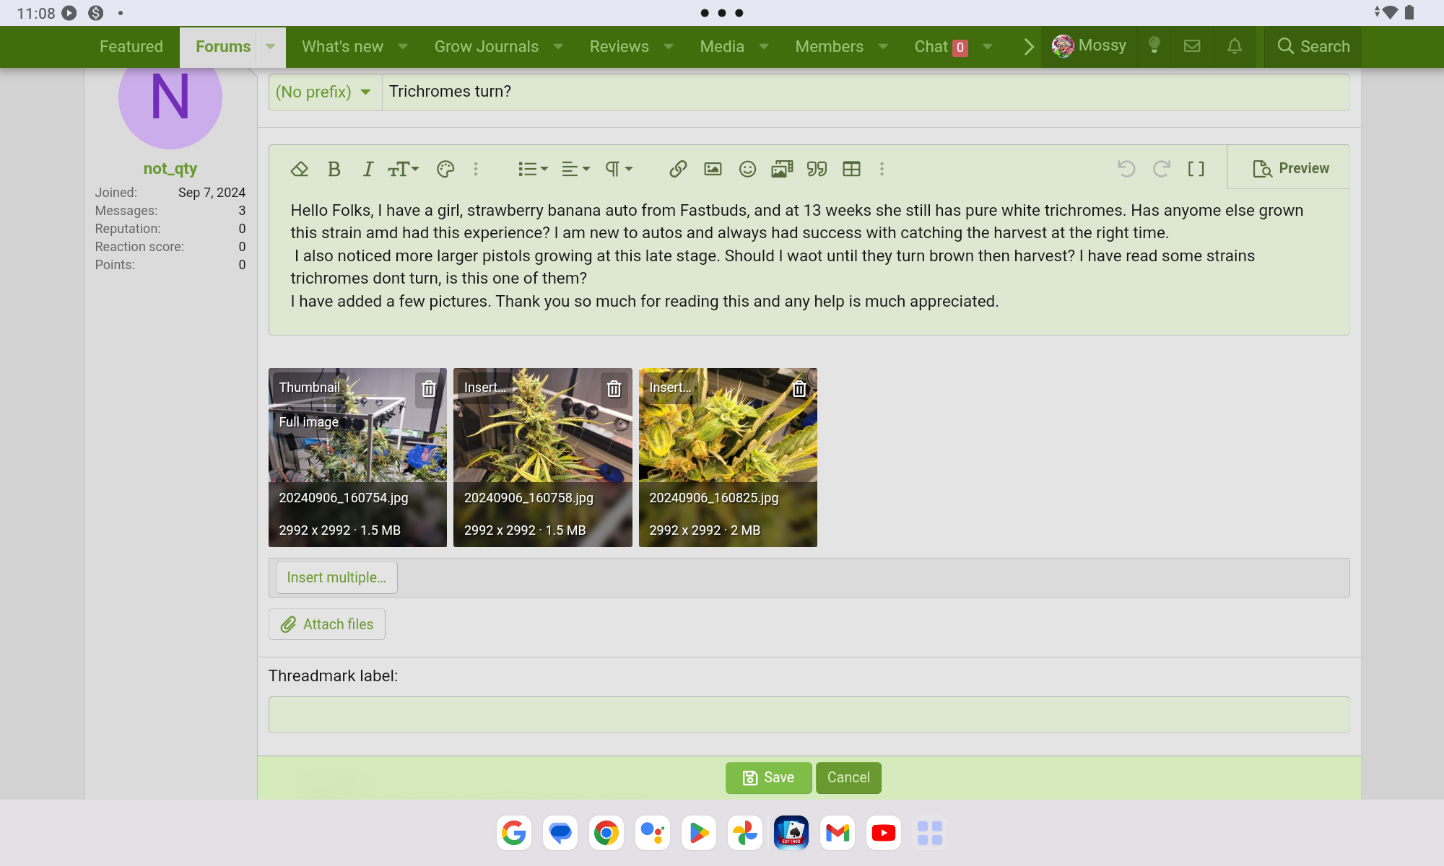Click Insert on 20240906_160758.jpg
1444x866 pixels.
tap(484, 388)
